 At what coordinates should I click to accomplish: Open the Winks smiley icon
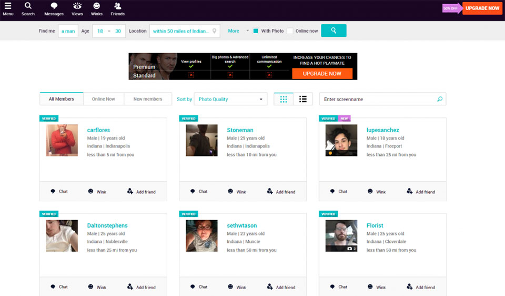tap(96, 6)
